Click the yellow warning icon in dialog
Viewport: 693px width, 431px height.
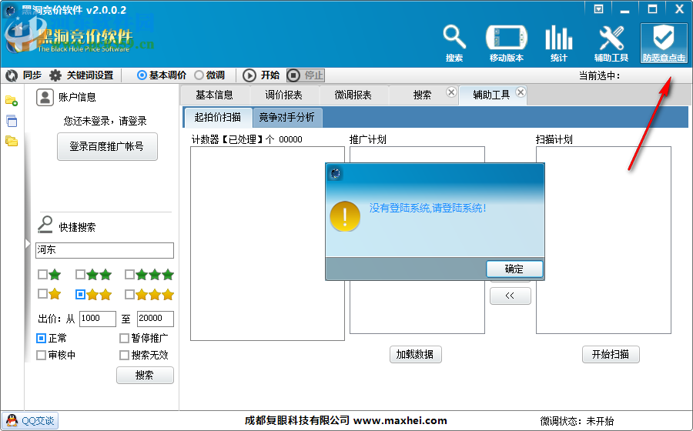click(x=345, y=216)
